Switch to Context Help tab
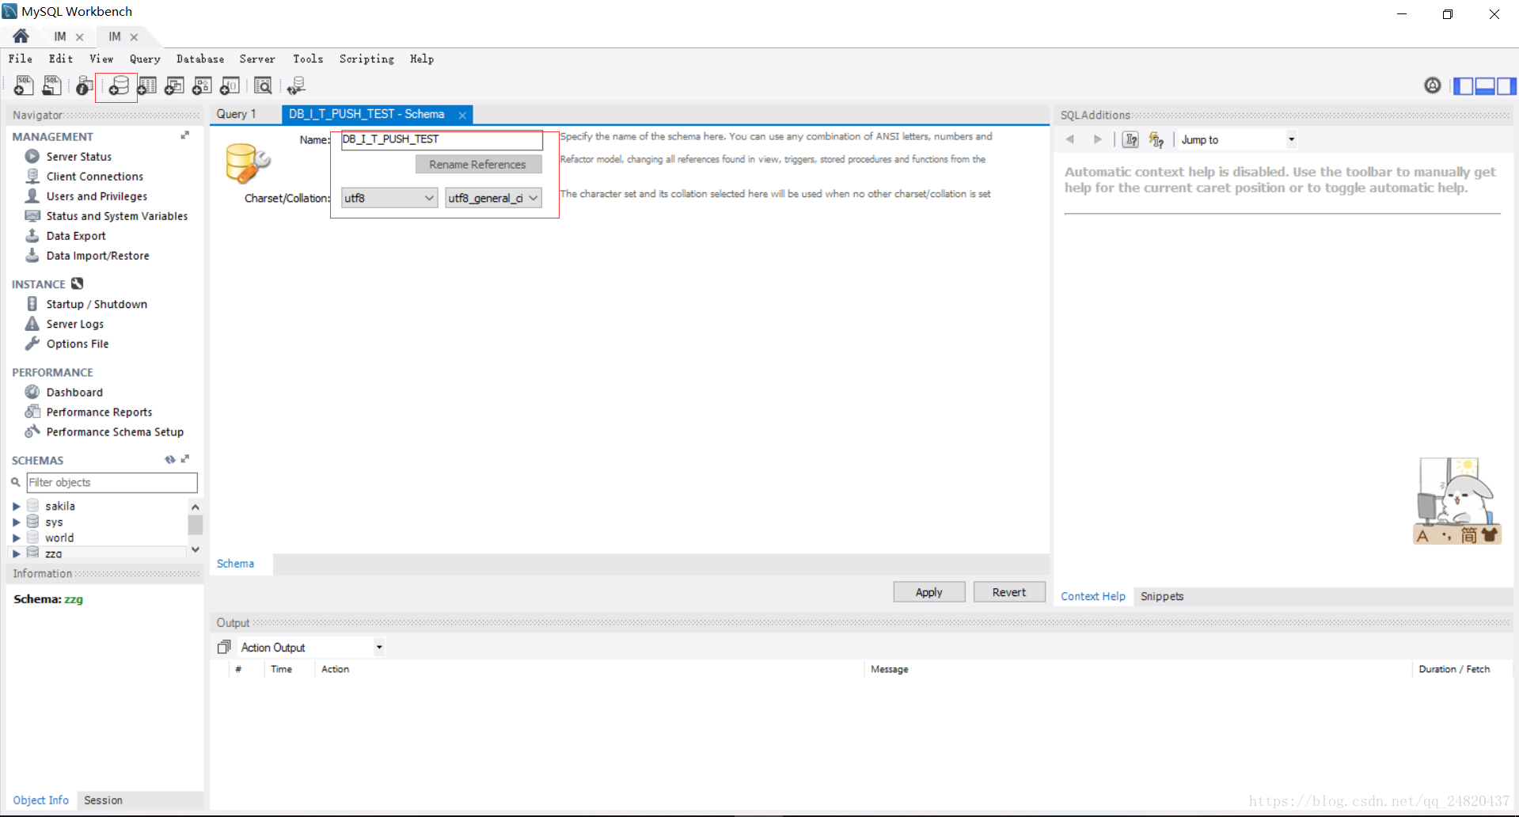 1093,596
